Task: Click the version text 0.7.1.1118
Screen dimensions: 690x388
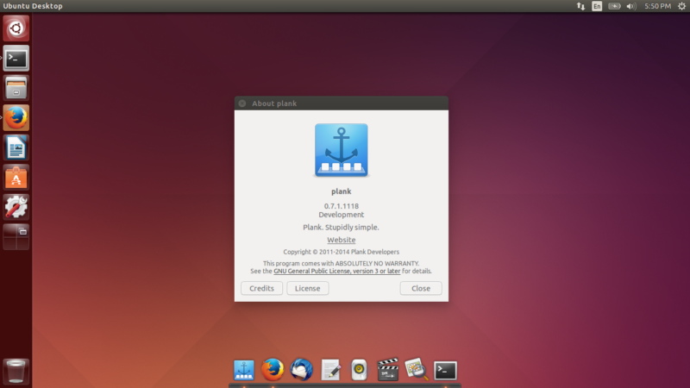Action: (342, 206)
